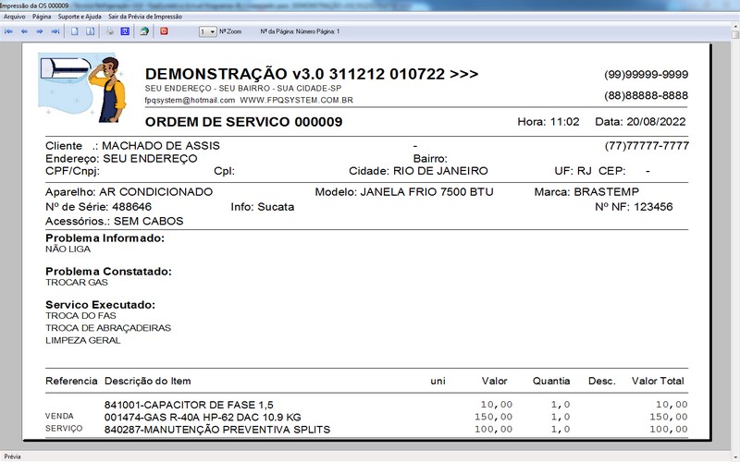The height and width of the screenshot is (462, 740).
Task: Go to the first page arrow
Action: (x=8, y=31)
